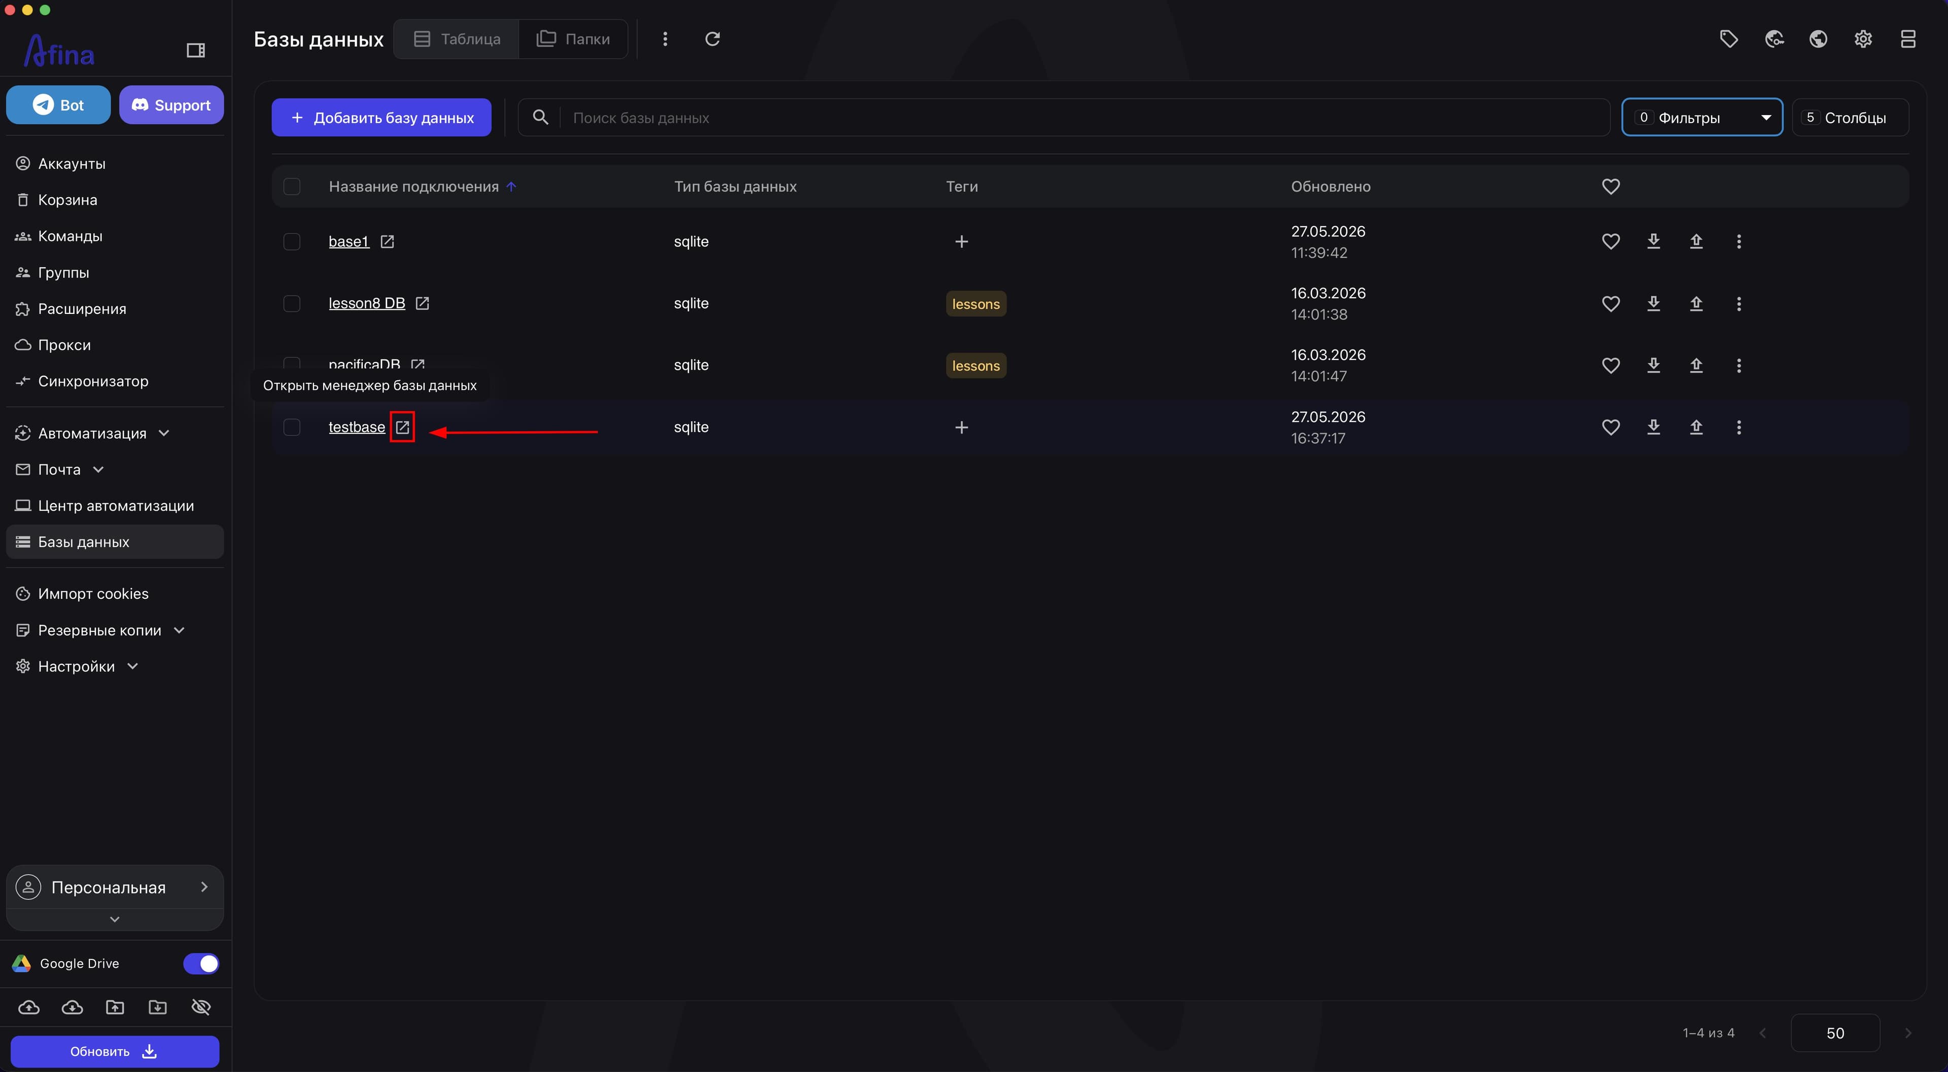The height and width of the screenshot is (1072, 1948).
Task: Open the three-dot menu beside Папки
Action: point(665,39)
